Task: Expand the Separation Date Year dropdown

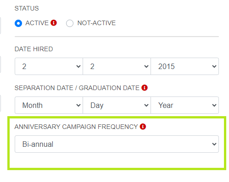Action: pyautogui.click(x=185, y=105)
